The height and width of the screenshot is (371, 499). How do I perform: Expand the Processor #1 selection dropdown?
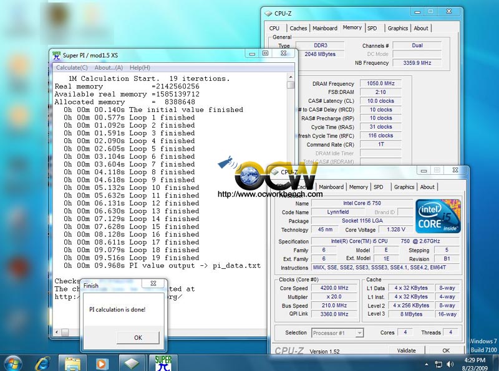click(359, 333)
